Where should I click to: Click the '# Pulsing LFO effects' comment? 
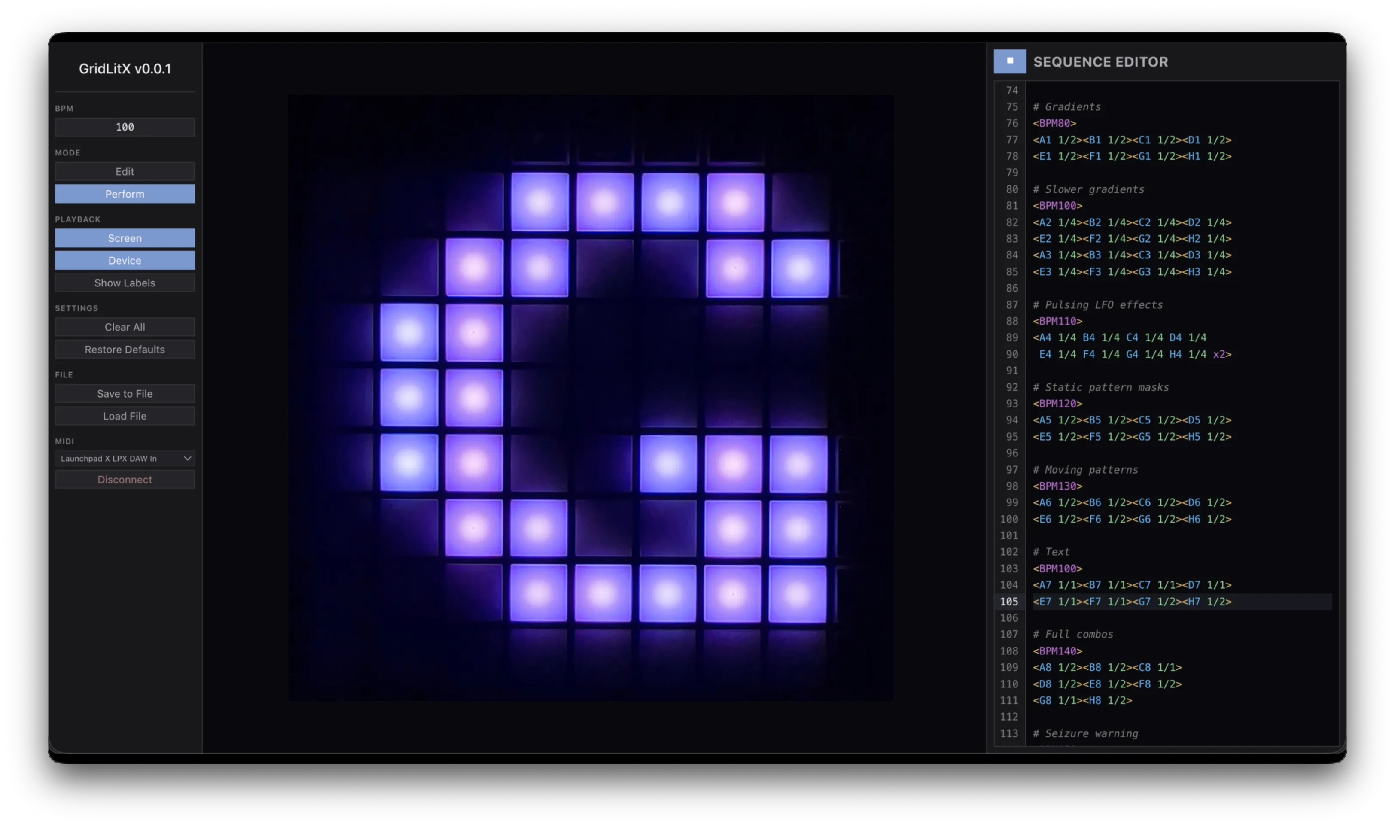pos(1097,304)
